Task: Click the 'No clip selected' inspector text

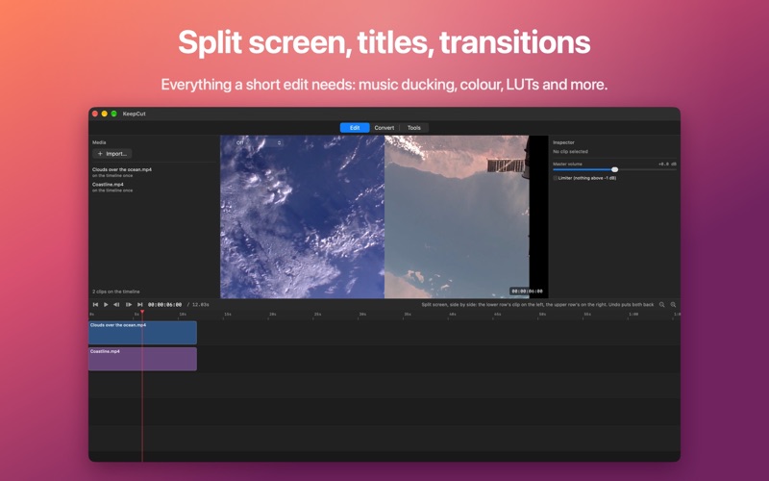Action: click(x=570, y=152)
